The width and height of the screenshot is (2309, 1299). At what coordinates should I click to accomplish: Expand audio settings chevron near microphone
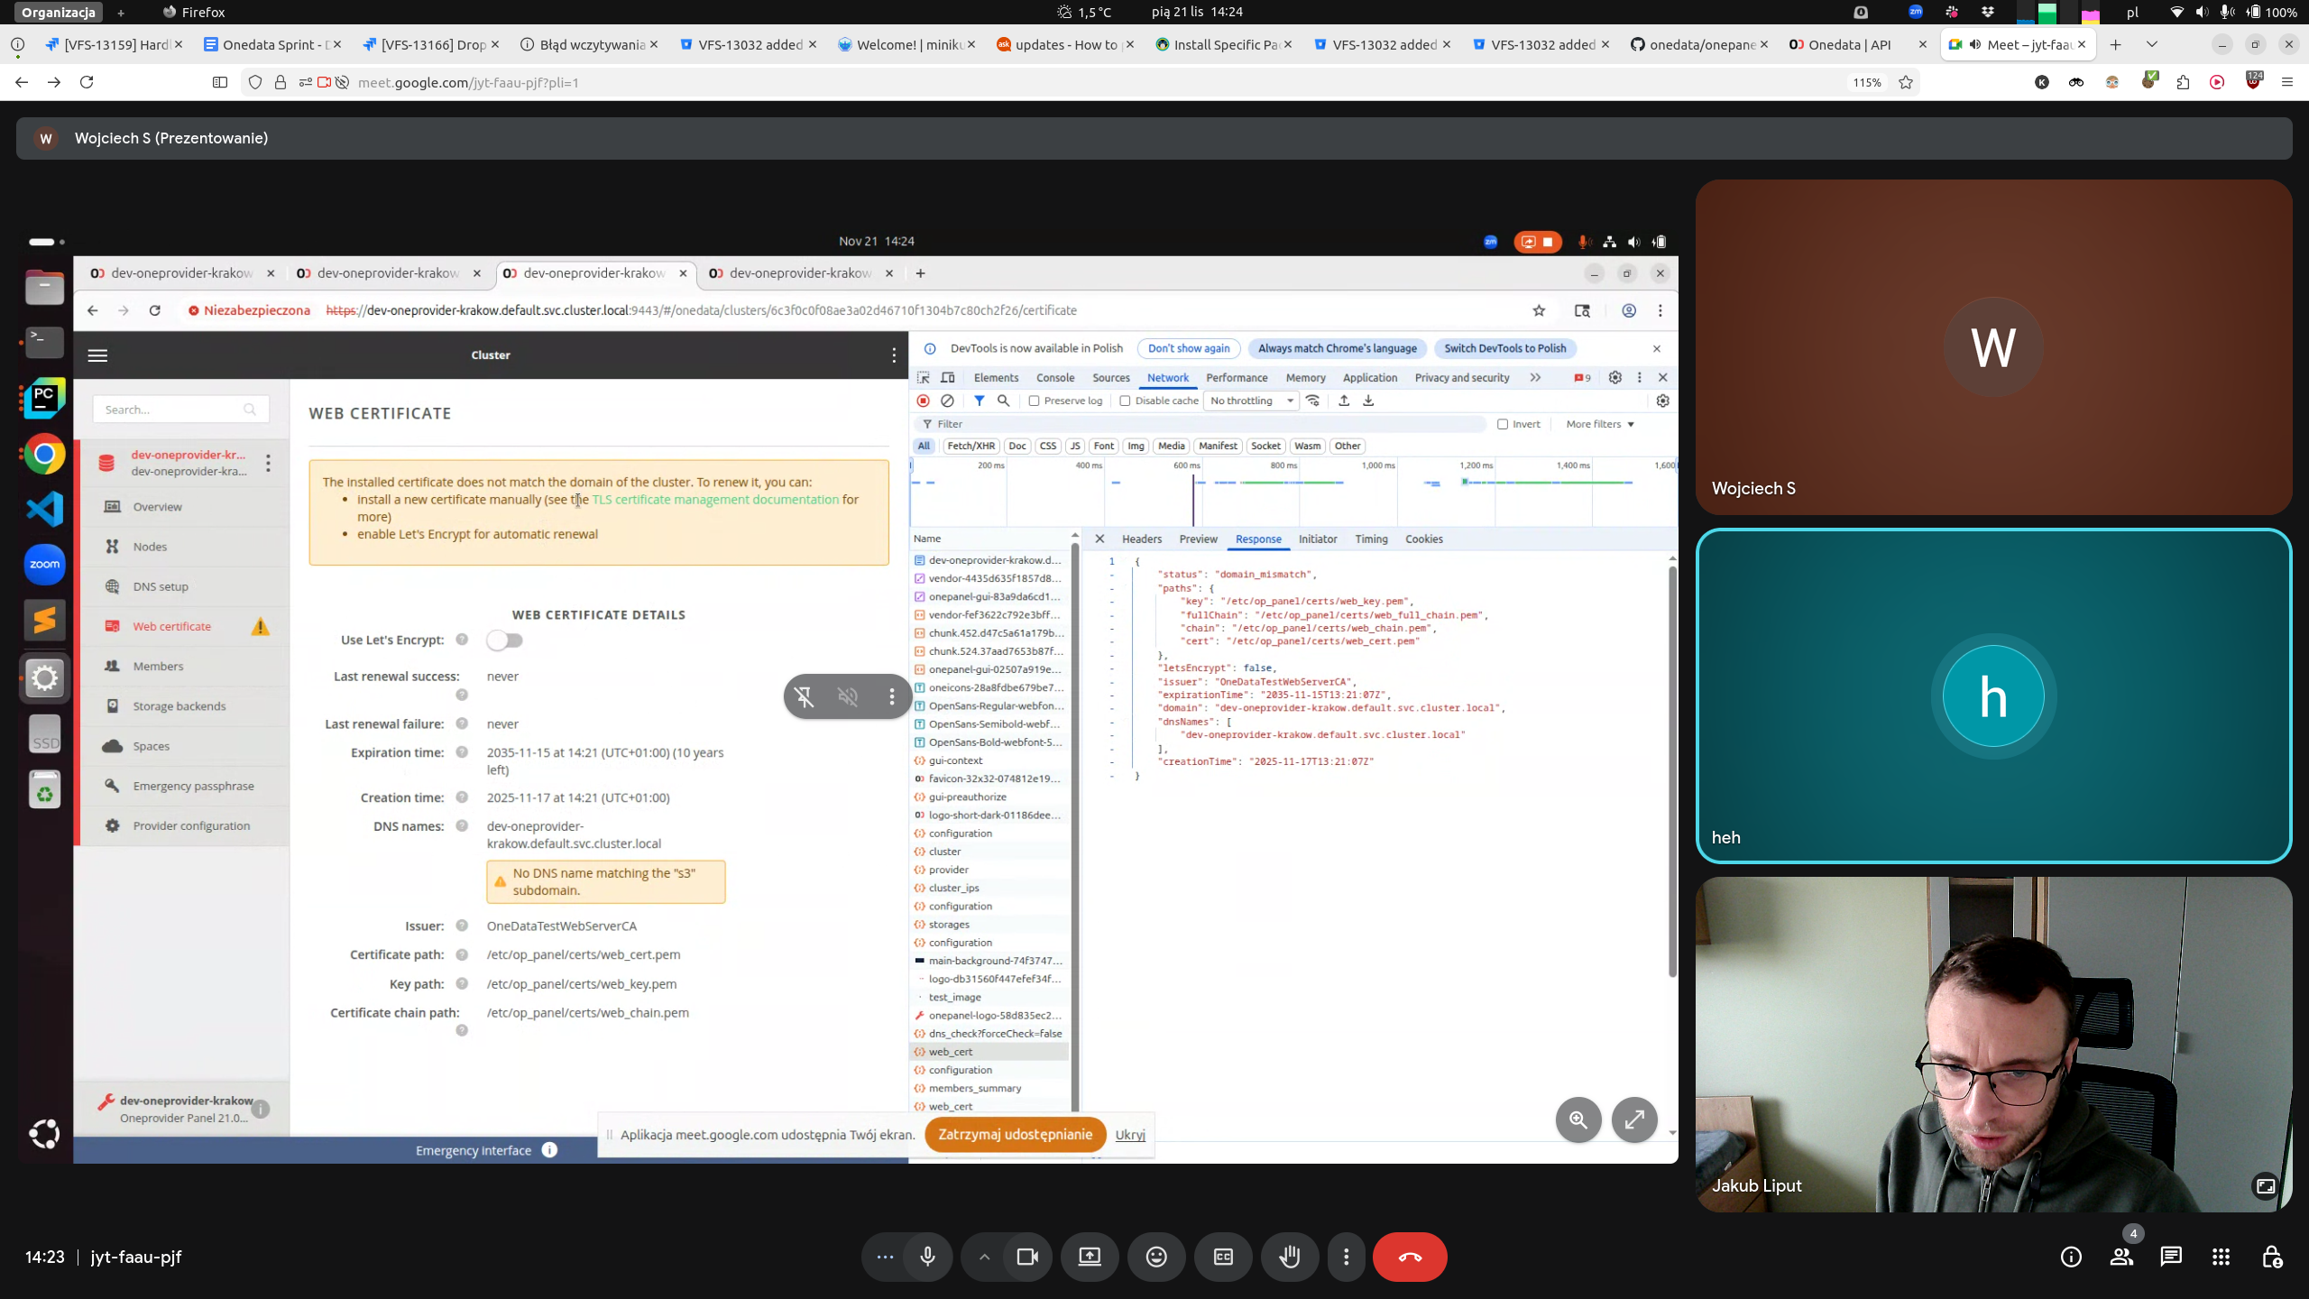984,1257
